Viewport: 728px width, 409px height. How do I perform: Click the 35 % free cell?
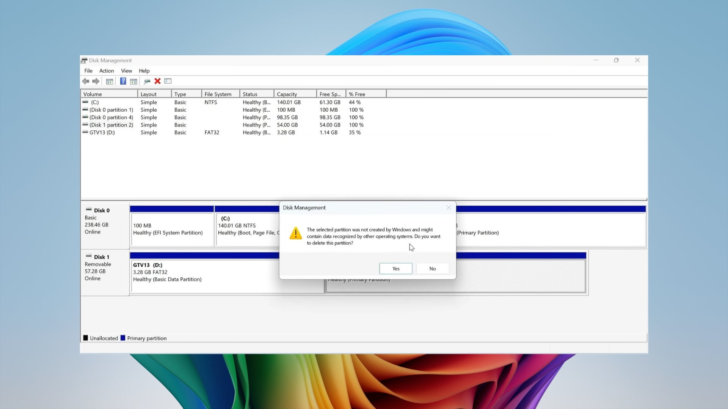tap(355, 133)
